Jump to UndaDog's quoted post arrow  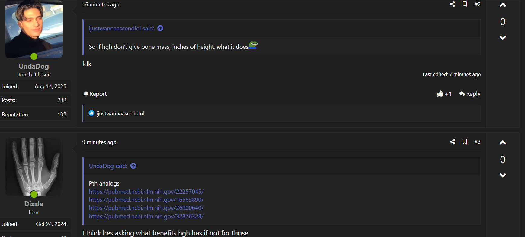133,166
